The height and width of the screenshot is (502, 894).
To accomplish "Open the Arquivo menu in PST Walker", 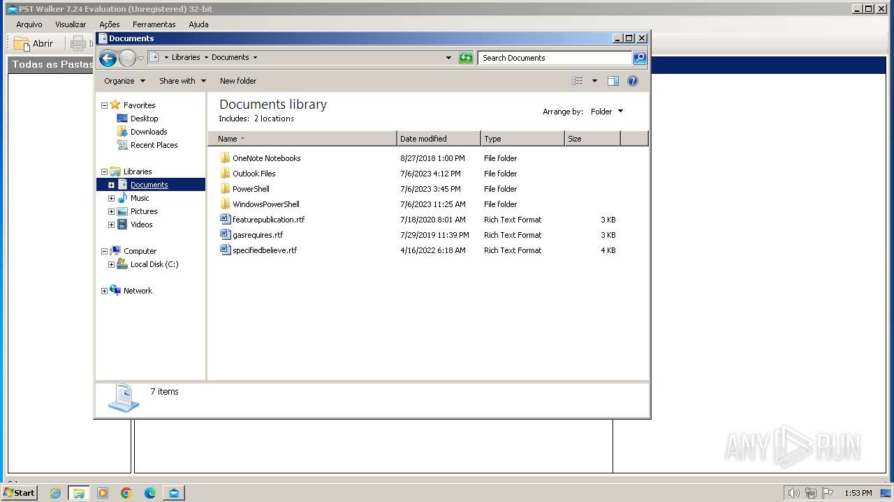I will [29, 24].
